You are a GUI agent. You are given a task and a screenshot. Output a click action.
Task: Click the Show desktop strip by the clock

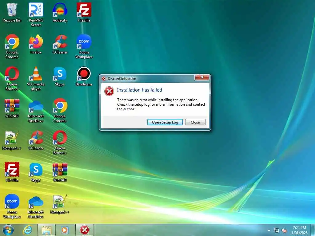tap(313, 230)
